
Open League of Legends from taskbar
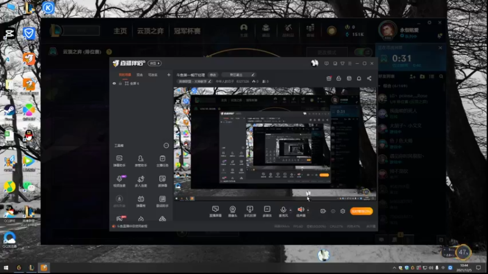31,267
